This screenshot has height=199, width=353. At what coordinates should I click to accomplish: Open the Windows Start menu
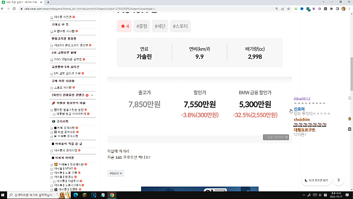pos(3,195)
